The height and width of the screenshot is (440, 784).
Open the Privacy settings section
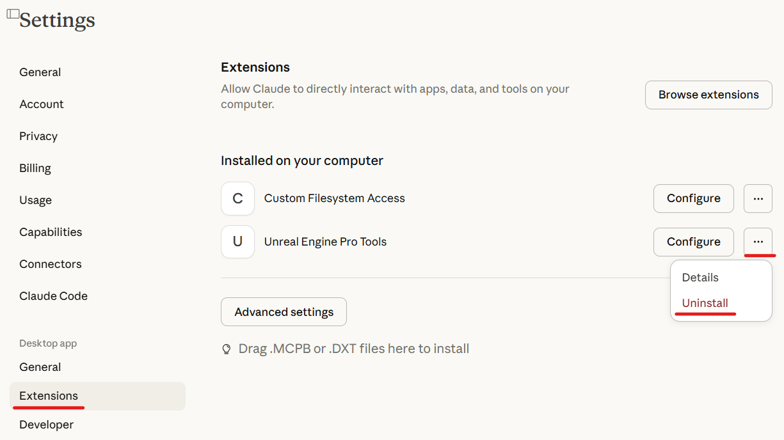[x=38, y=136]
